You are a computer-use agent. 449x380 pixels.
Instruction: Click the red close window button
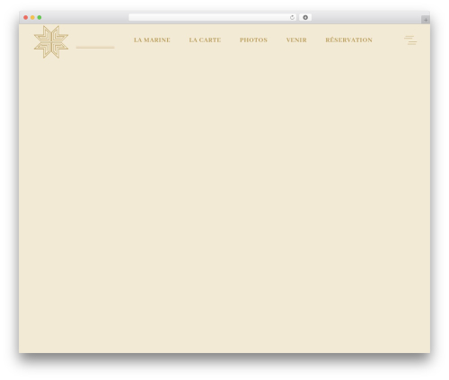tap(26, 18)
